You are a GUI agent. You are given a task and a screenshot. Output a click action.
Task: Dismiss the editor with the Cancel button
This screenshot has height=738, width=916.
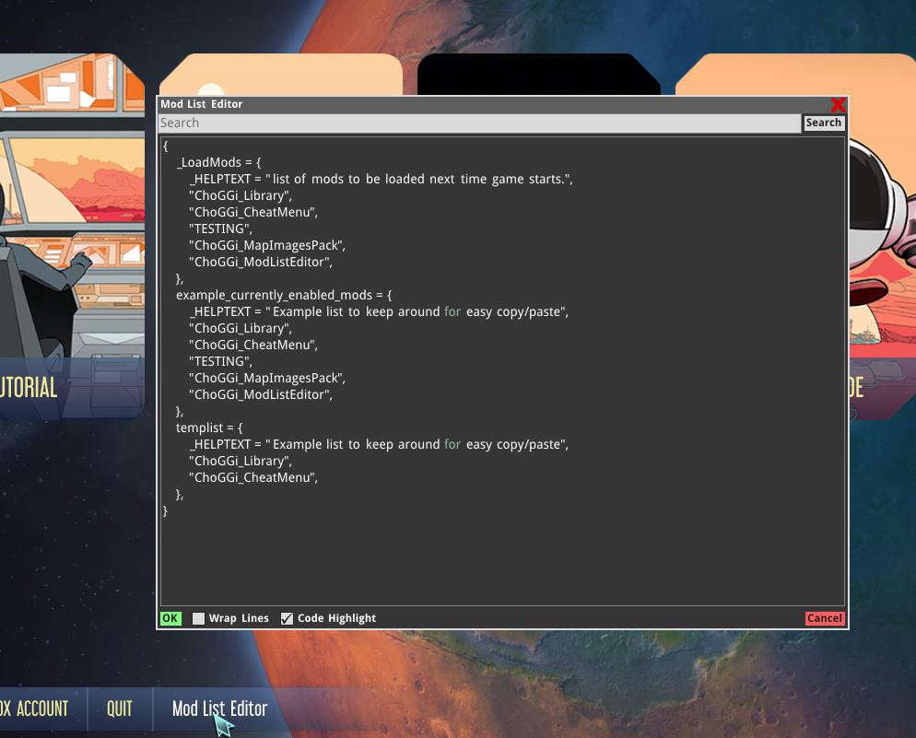(x=824, y=618)
